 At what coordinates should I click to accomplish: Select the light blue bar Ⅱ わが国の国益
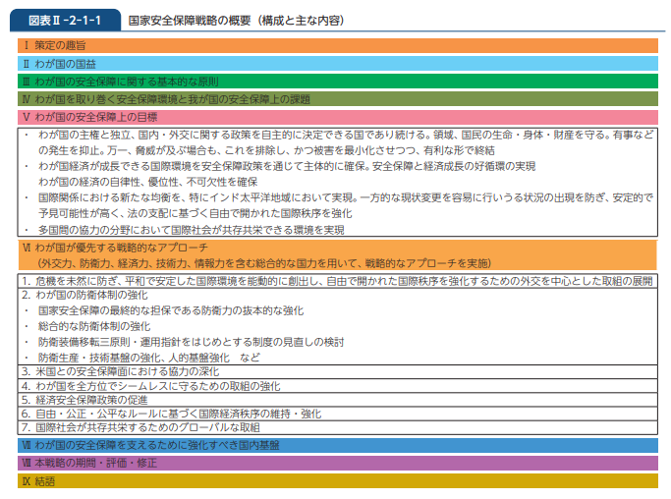[337, 64]
